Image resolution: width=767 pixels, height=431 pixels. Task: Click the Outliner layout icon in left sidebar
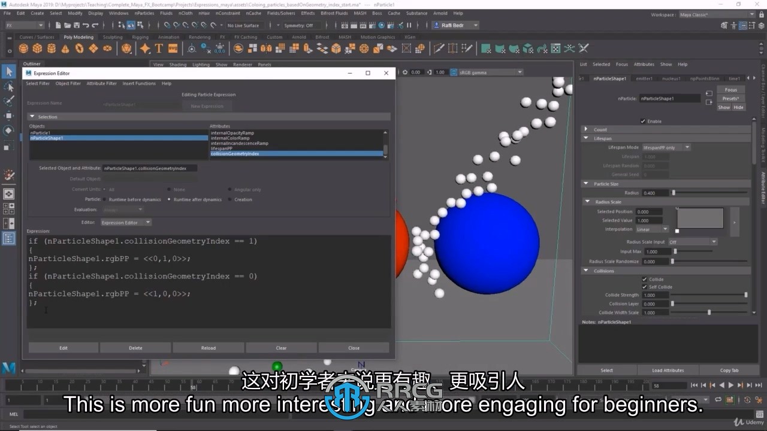coord(8,238)
